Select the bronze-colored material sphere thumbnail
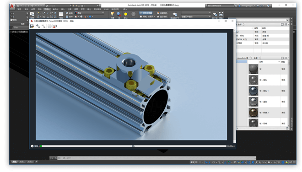 [x=253, y=113]
